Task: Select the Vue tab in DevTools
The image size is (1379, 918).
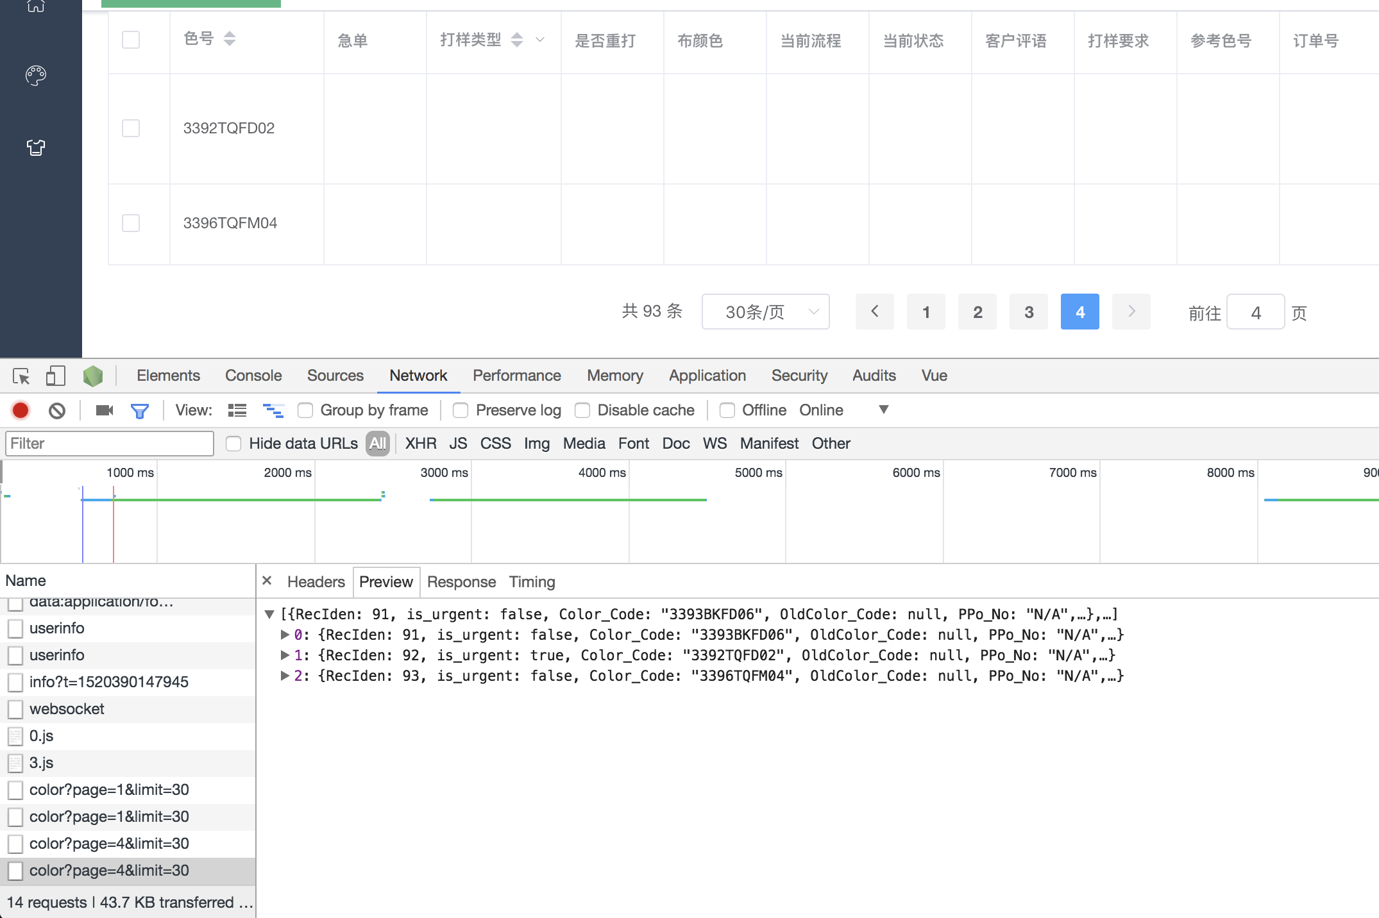Action: [934, 376]
